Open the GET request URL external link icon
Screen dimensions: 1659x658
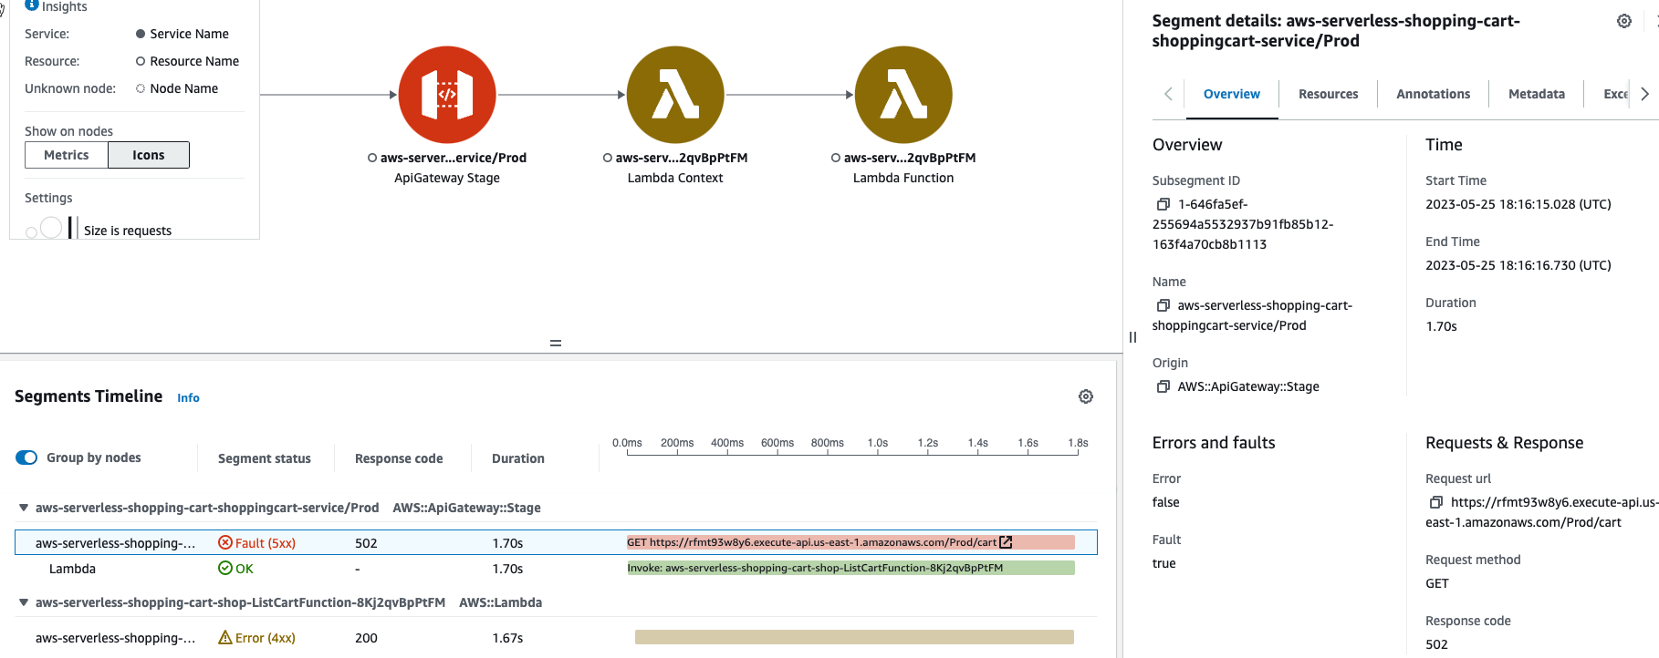click(1006, 542)
